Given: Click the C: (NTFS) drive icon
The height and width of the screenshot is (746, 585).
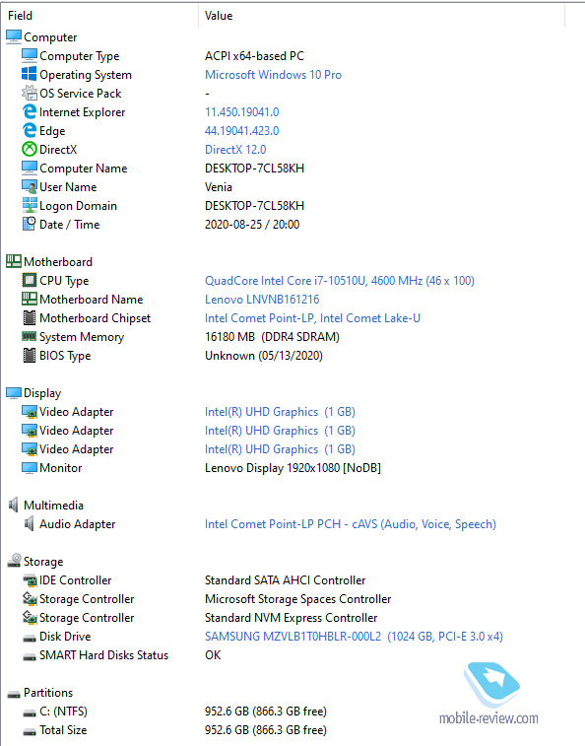Looking at the screenshot, I should [x=29, y=712].
